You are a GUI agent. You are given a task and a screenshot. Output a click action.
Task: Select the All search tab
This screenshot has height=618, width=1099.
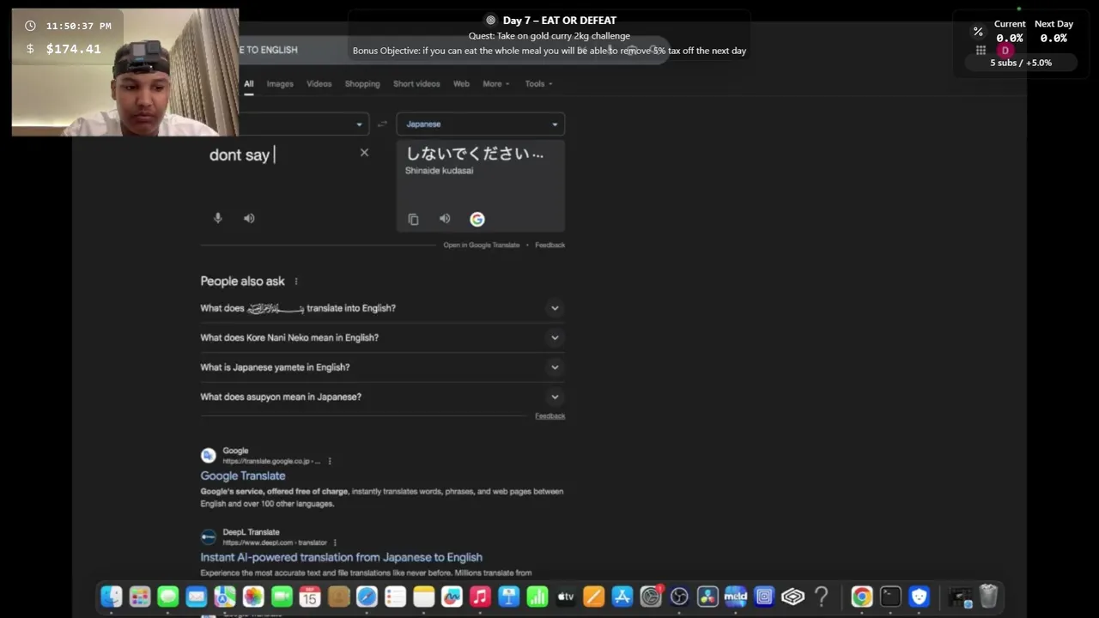248,84
